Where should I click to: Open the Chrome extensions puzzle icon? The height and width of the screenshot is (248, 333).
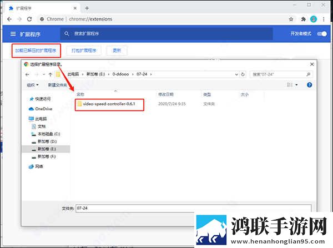point(303,19)
